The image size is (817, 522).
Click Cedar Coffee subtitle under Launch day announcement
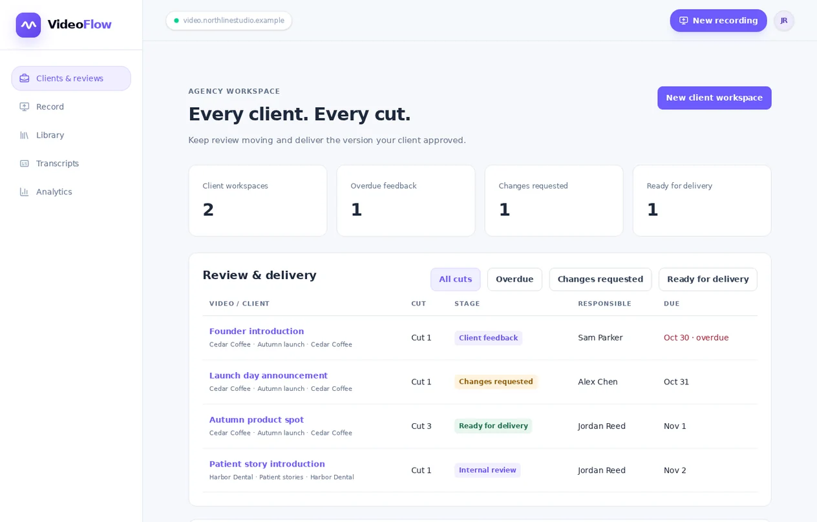pos(281,389)
